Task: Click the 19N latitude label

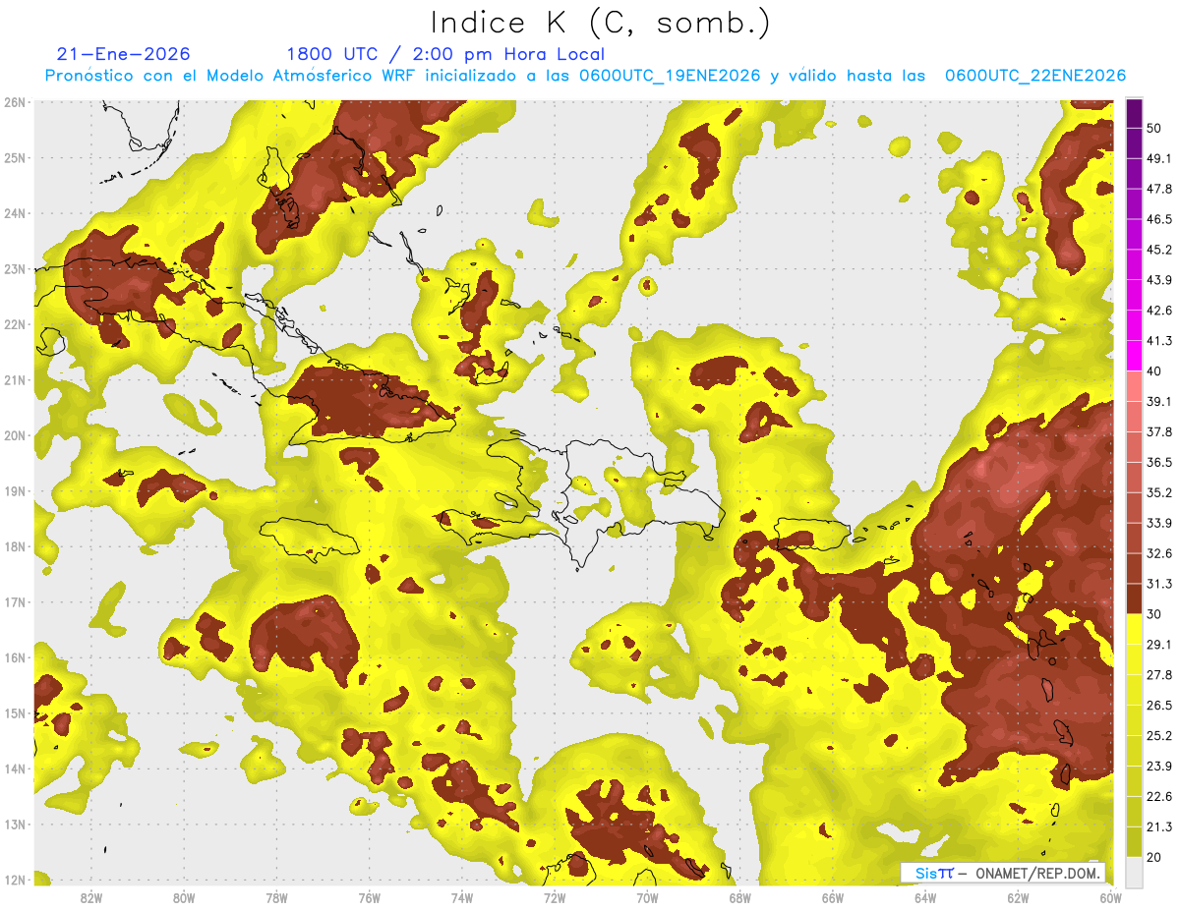Action: 15,490
